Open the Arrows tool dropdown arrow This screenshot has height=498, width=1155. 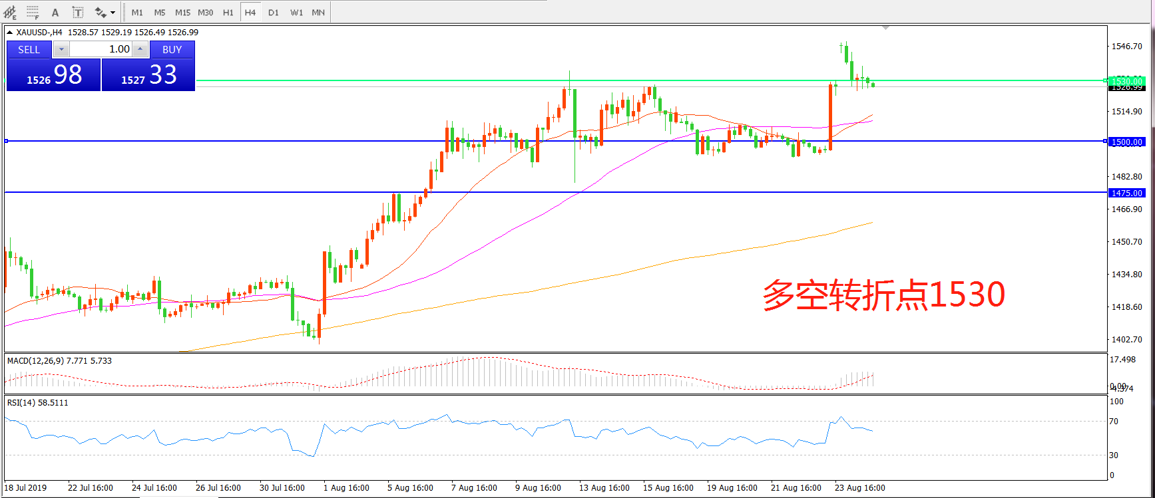113,12
